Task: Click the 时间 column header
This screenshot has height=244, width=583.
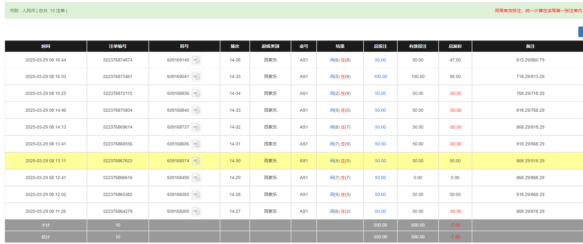Action: pos(46,46)
